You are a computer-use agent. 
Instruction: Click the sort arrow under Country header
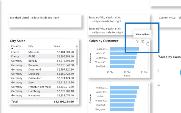(x=12, y=48)
